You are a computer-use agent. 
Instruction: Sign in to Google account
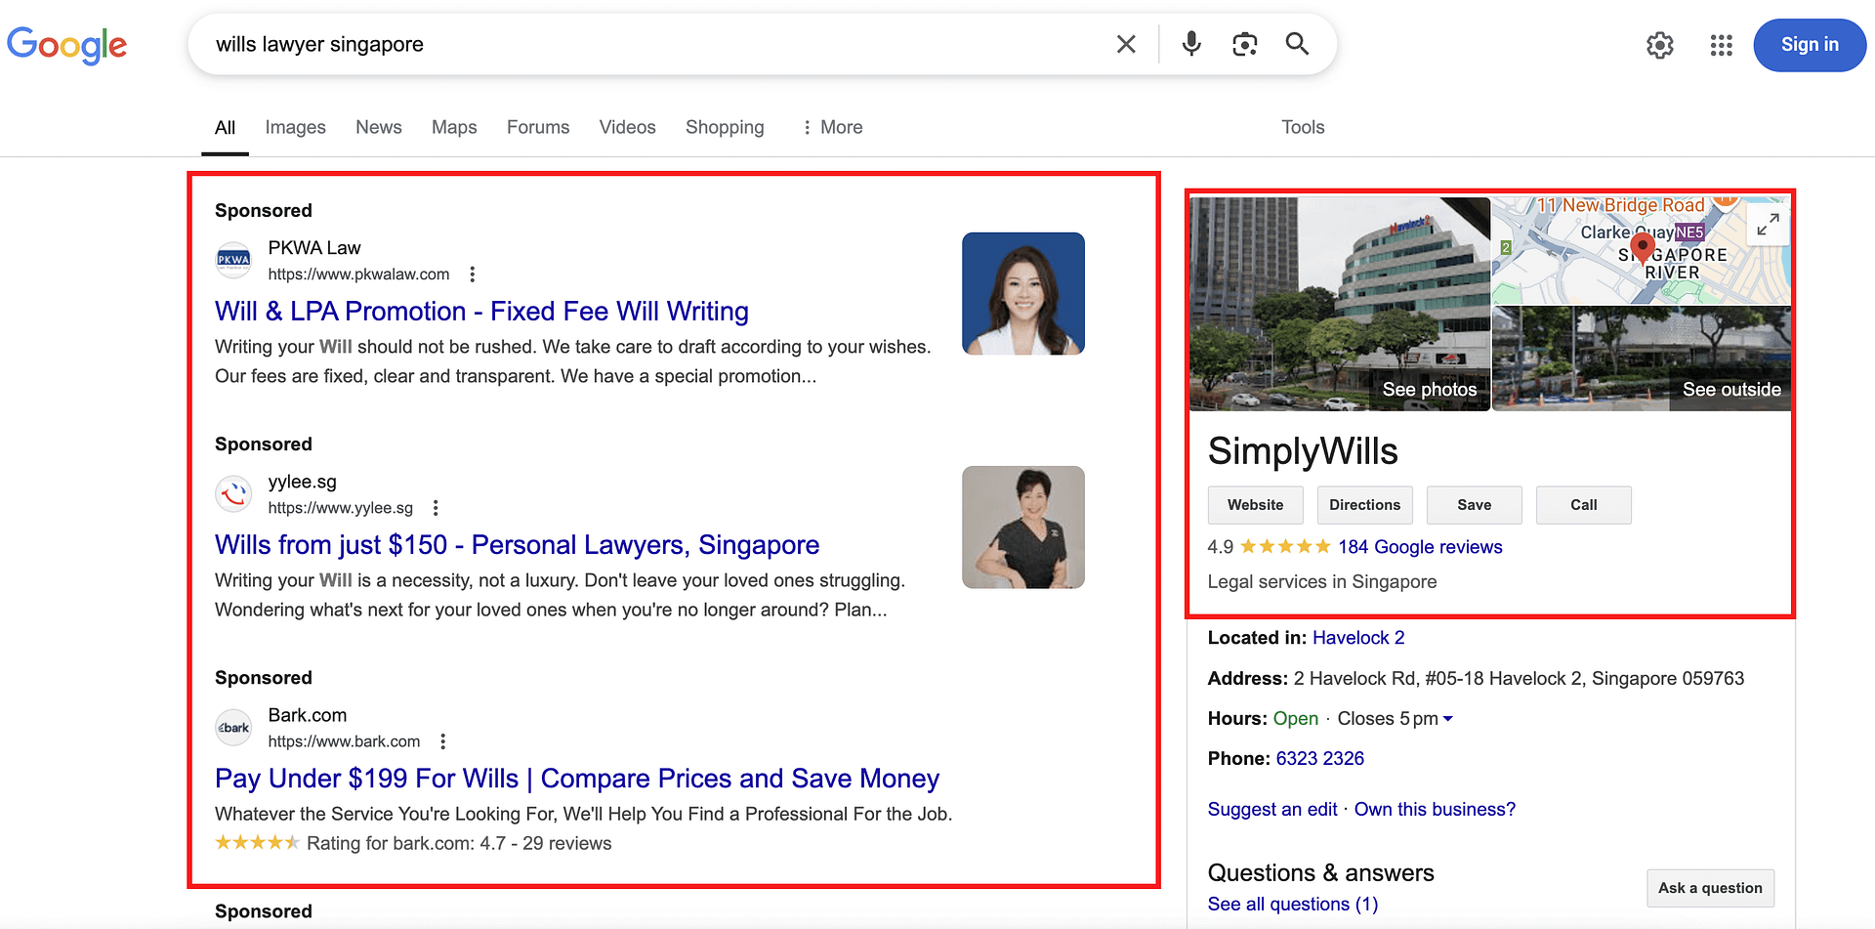pos(1810,45)
